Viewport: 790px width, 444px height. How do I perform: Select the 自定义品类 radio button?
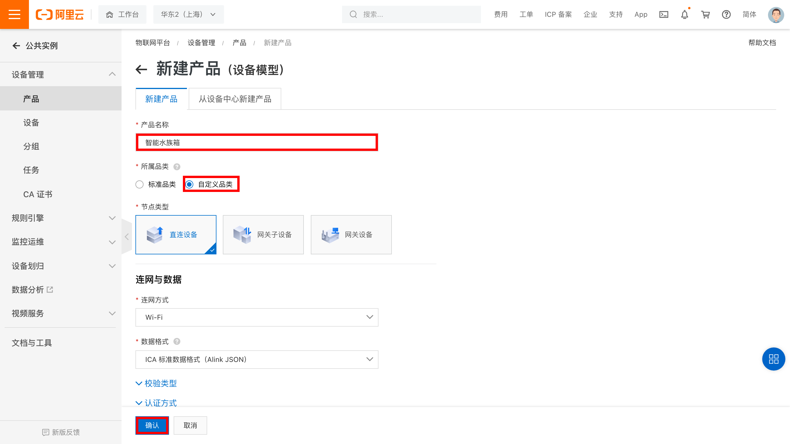tap(190, 184)
